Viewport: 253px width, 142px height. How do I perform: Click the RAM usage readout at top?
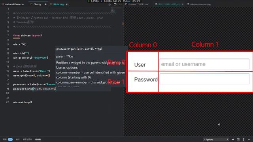[x=117, y=1]
